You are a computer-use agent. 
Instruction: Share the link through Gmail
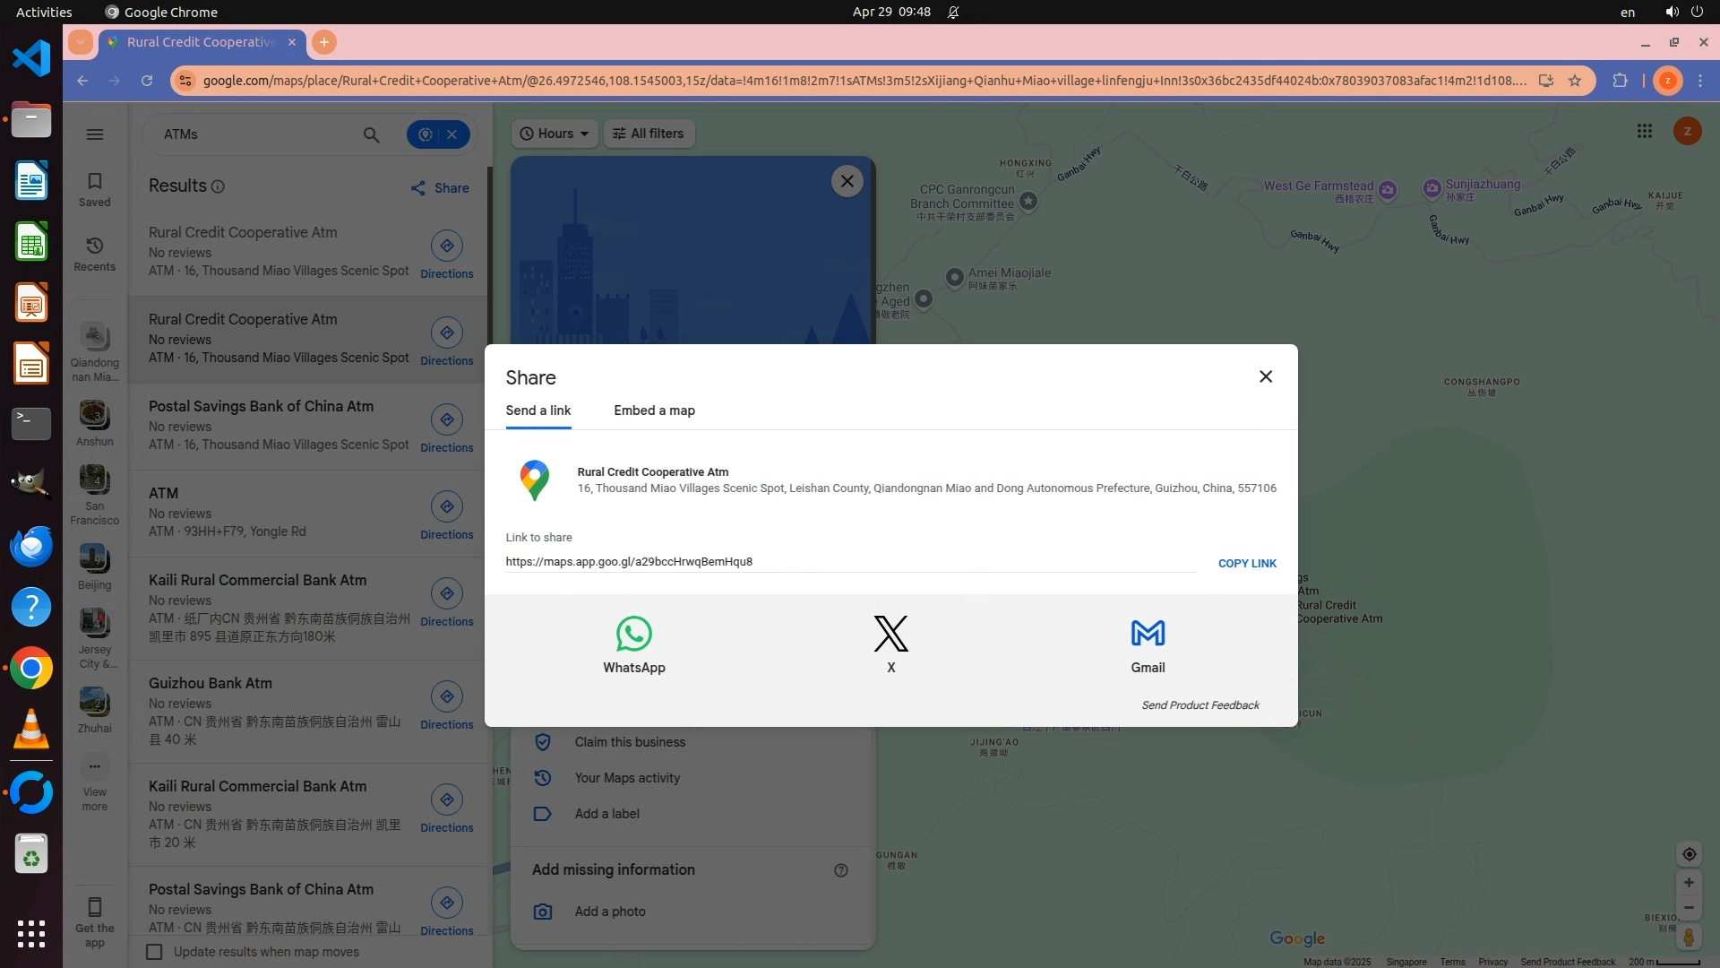point(1148,634)
